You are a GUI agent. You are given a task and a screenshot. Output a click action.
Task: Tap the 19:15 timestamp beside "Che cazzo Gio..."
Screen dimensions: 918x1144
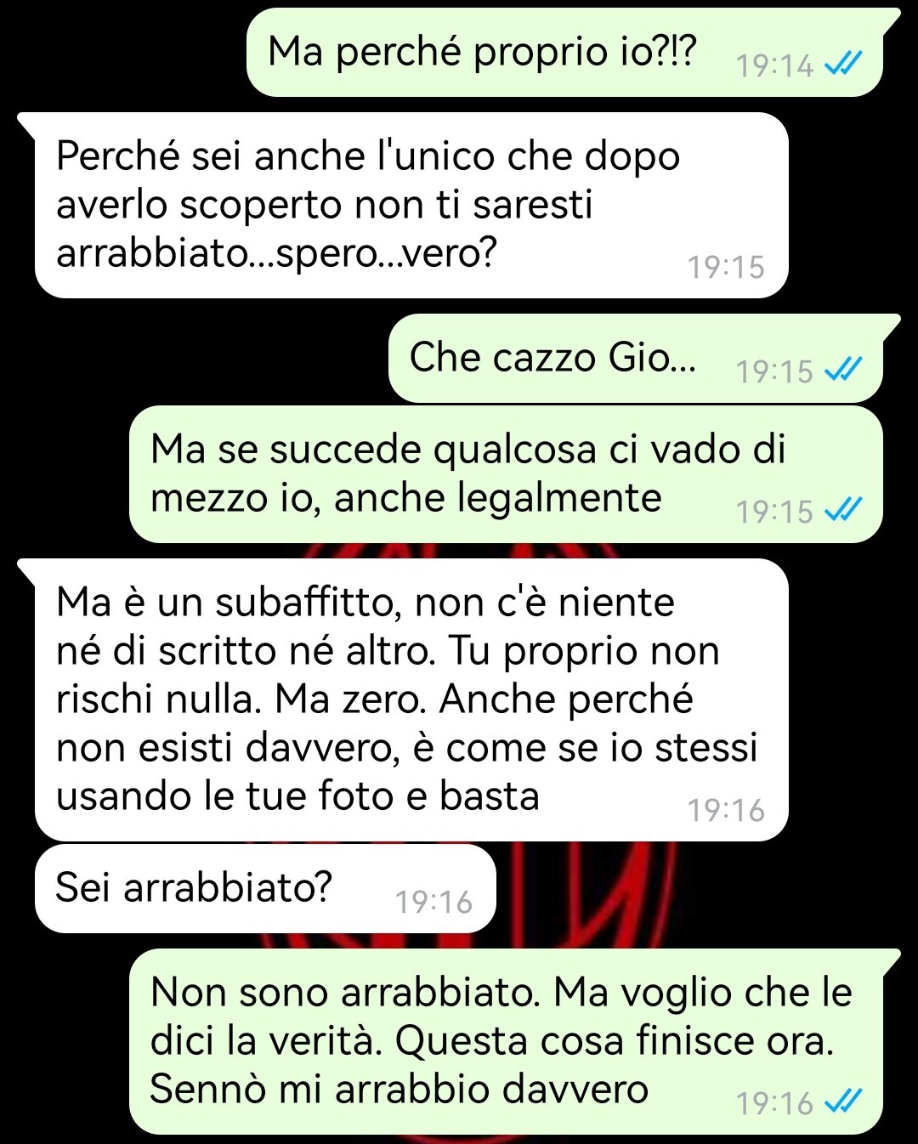coord(774,371)
